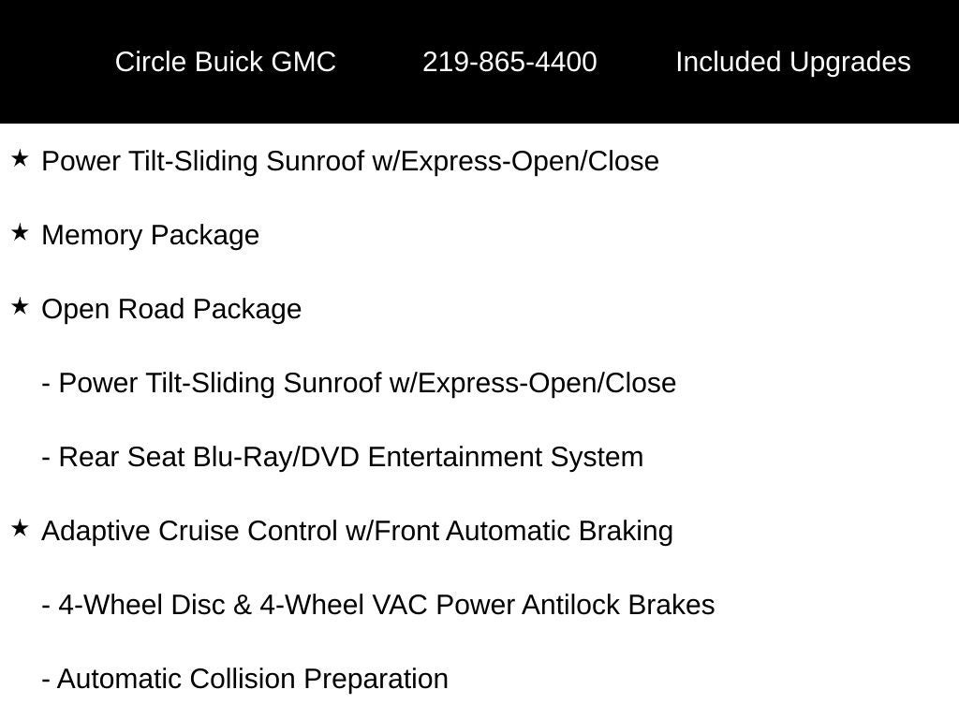Click the star next to Adaptive Cruise Control
This screenshot has width=959, height=719.
click(20, 528)
